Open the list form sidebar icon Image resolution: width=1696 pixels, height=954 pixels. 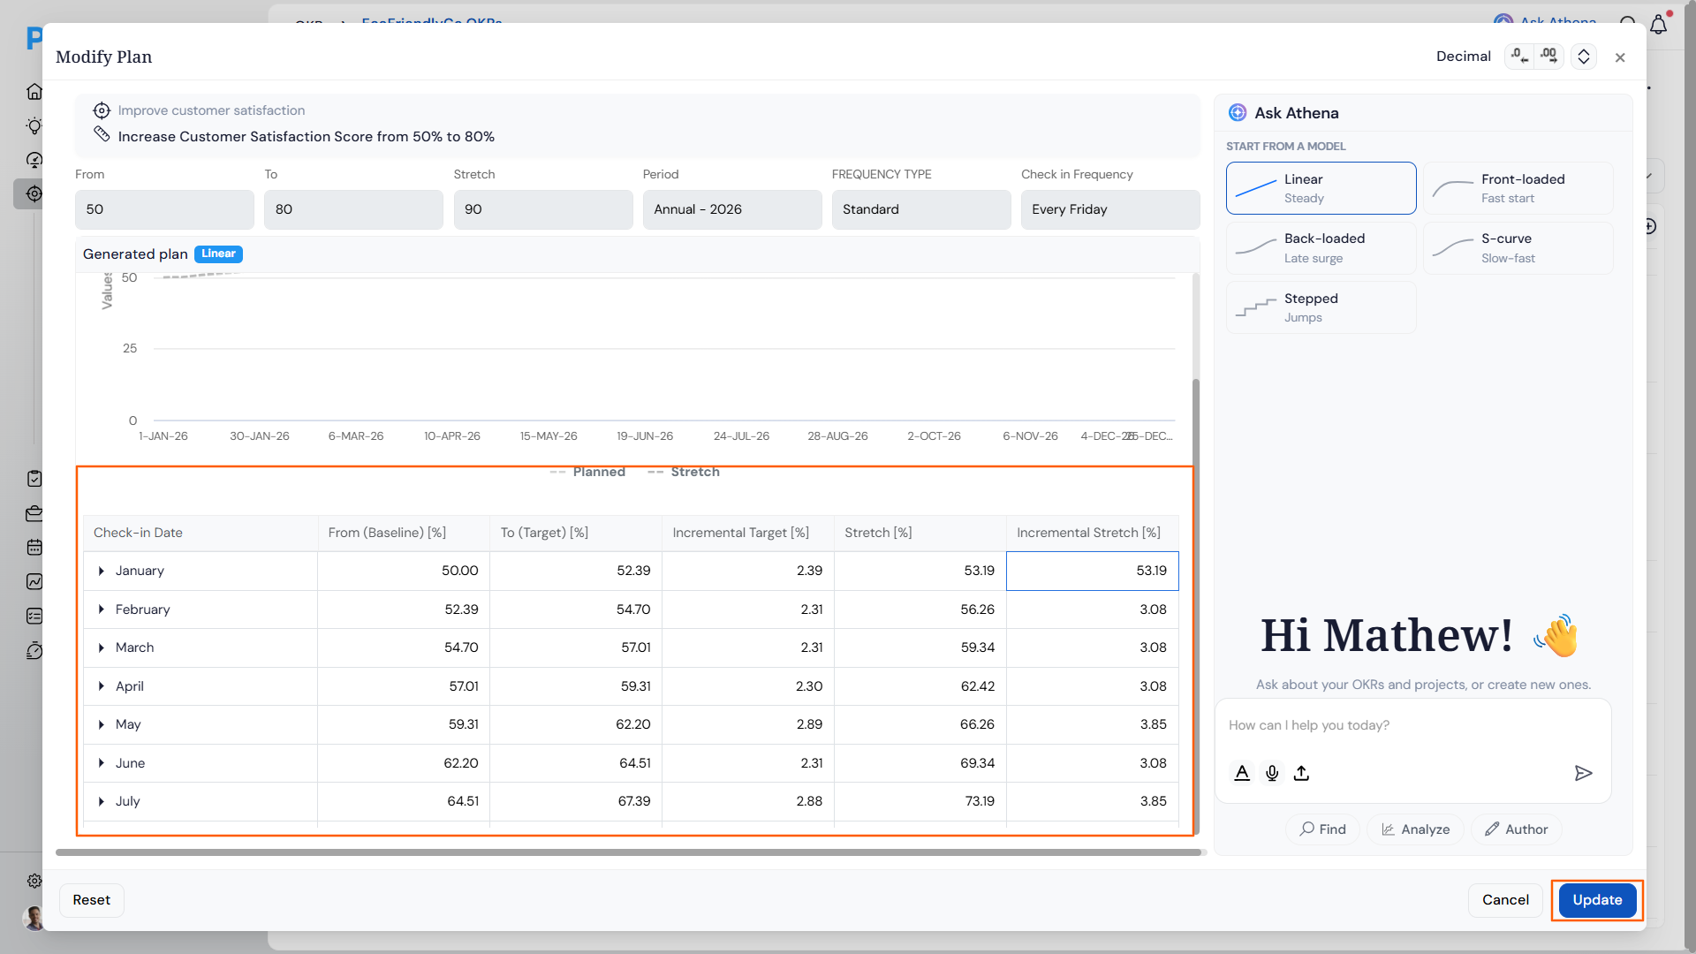pyautogui.click(x=34, y=616)
